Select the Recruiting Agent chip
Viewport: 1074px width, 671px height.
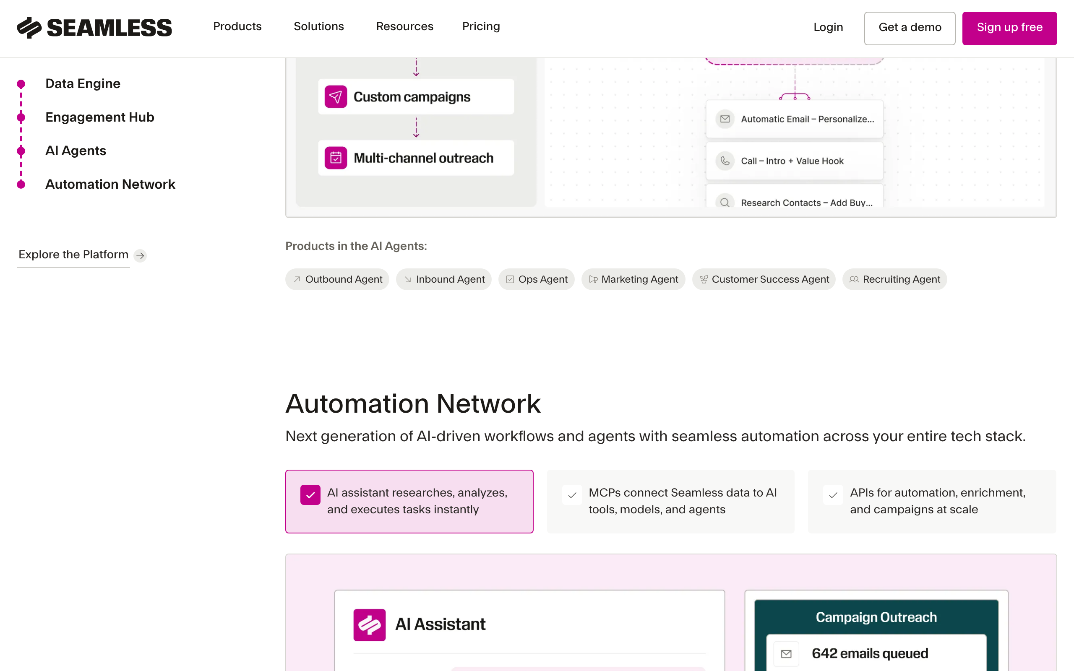click(x=895, y=279)
